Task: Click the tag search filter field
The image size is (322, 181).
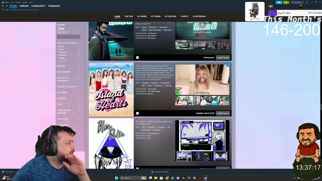Action: (68, 37)
